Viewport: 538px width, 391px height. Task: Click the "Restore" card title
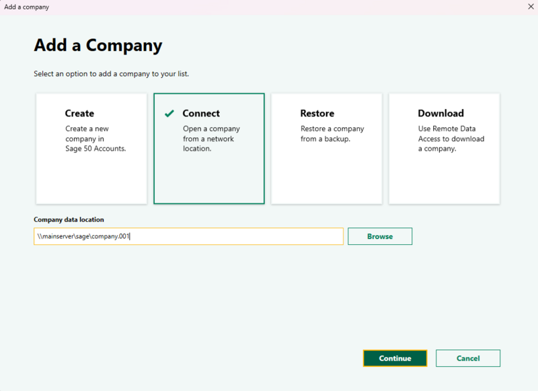point(317,114)
